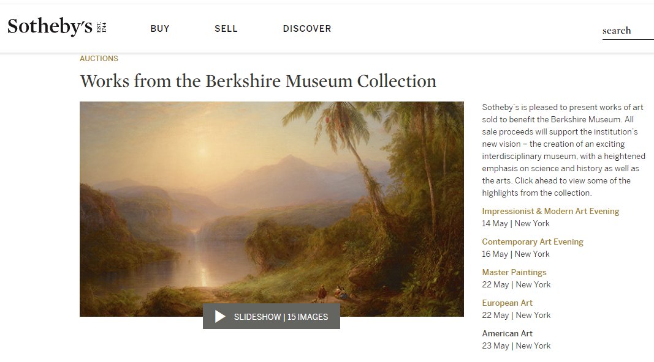
Task: Open 'Contemporary Art Evening' sale page
Action: (x=533, y=242)
